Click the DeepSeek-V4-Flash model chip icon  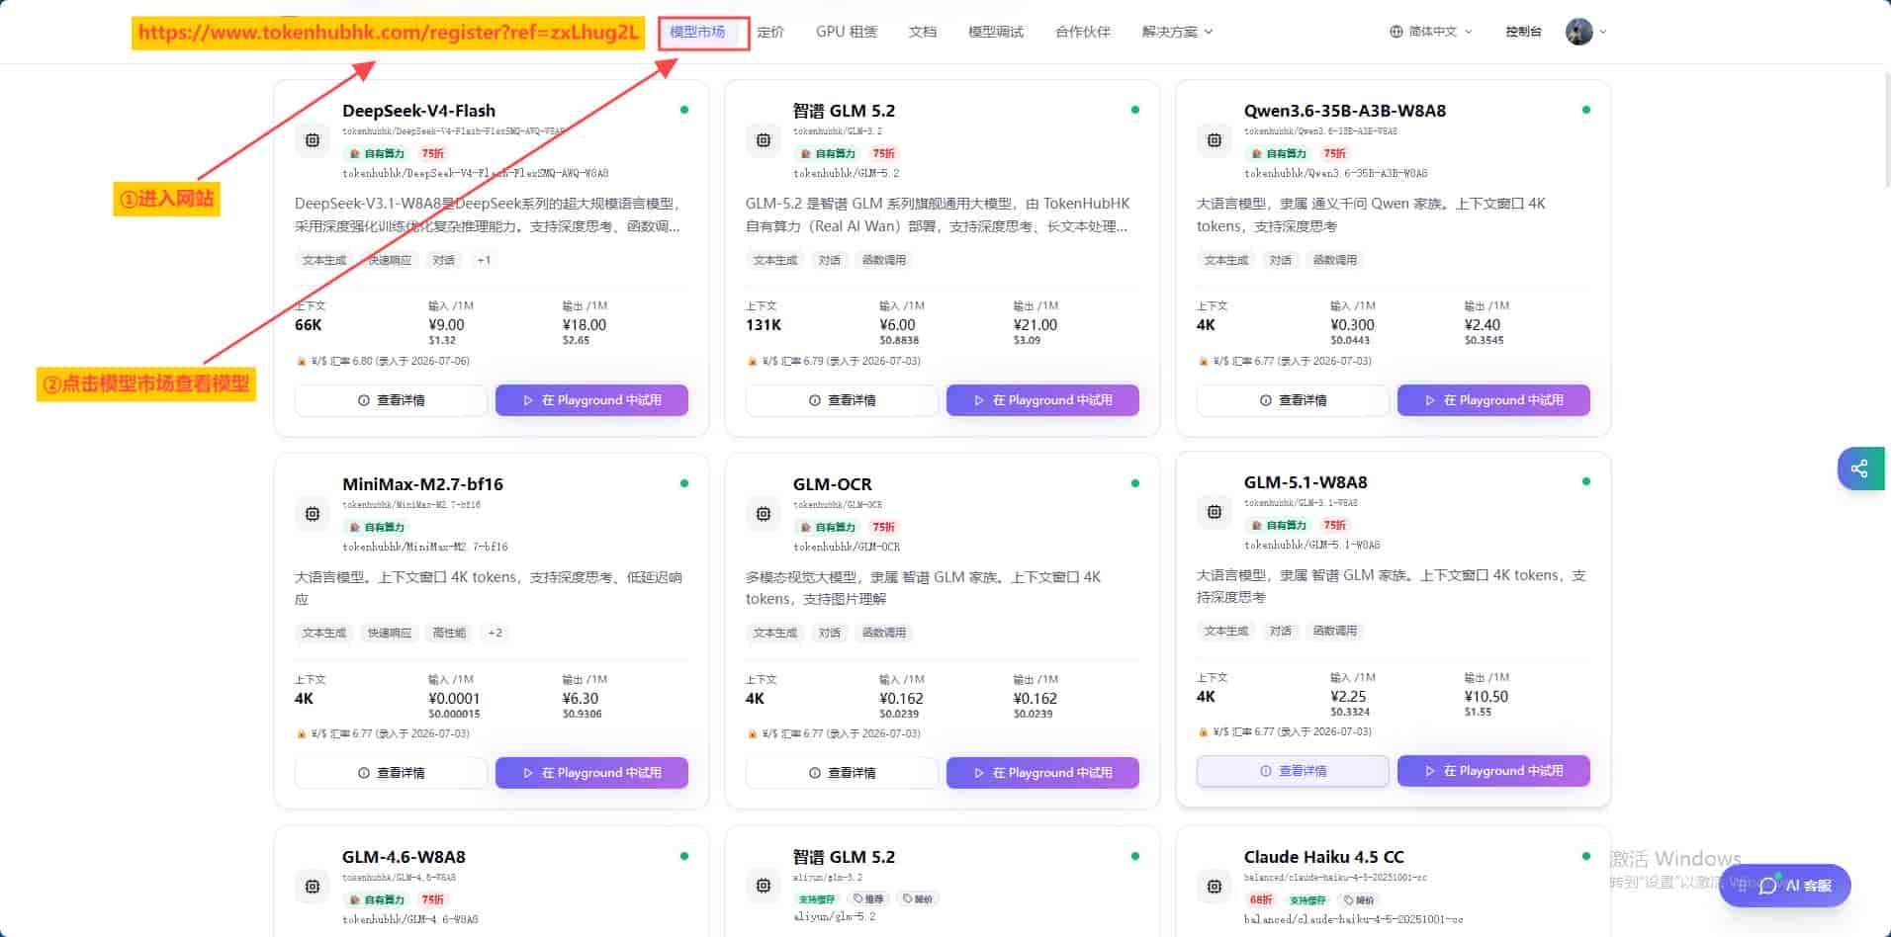[x=313, y=140]
